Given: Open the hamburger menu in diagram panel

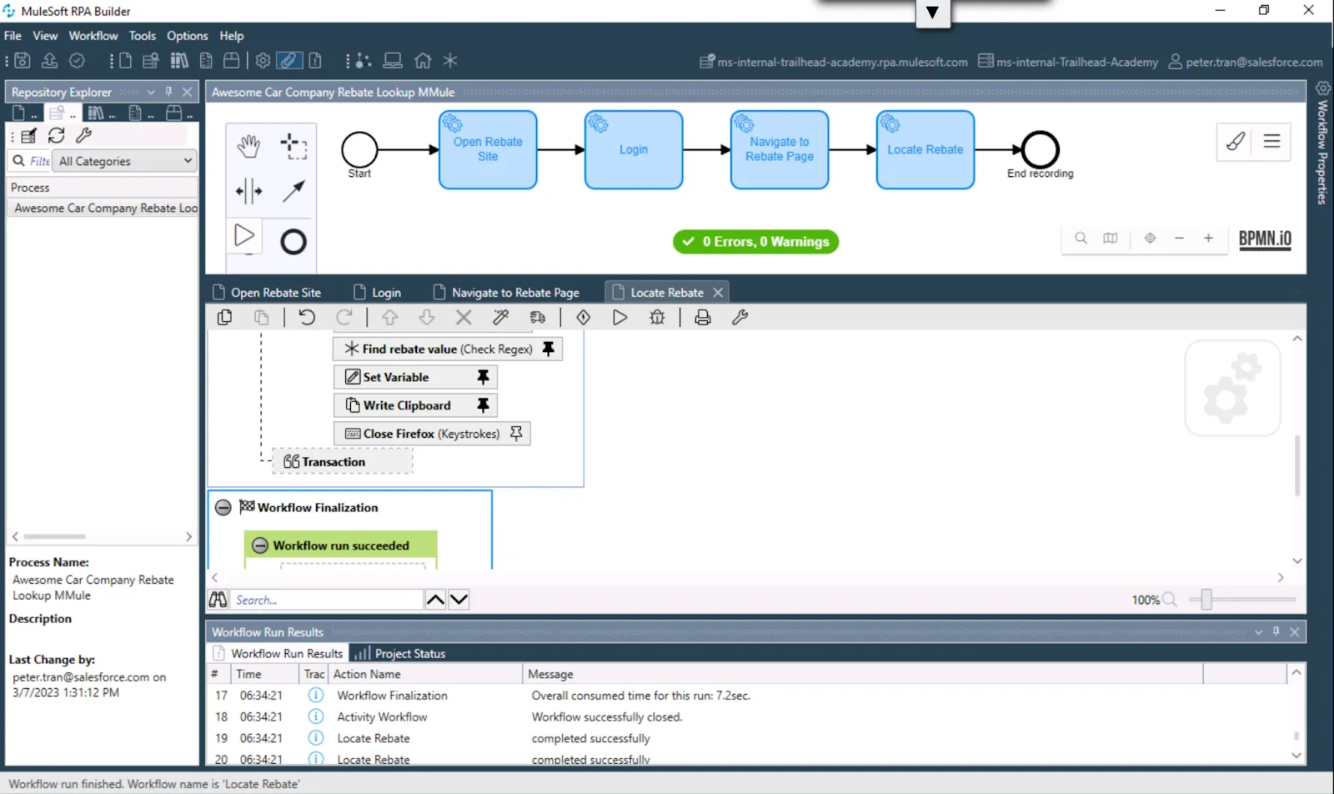Looking at the screenshot, I should coord(1271,141).
